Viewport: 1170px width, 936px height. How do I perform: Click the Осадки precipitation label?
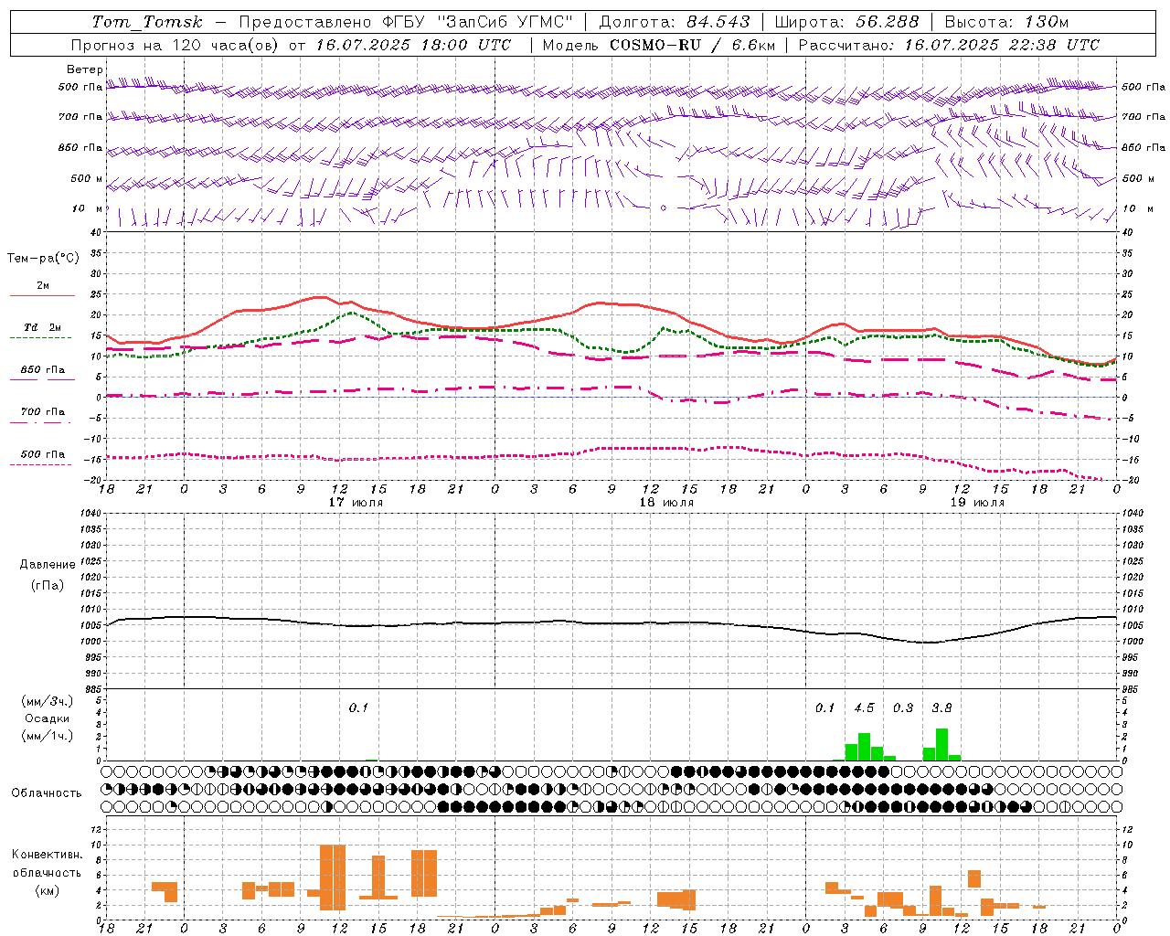(x=47, y=718)
